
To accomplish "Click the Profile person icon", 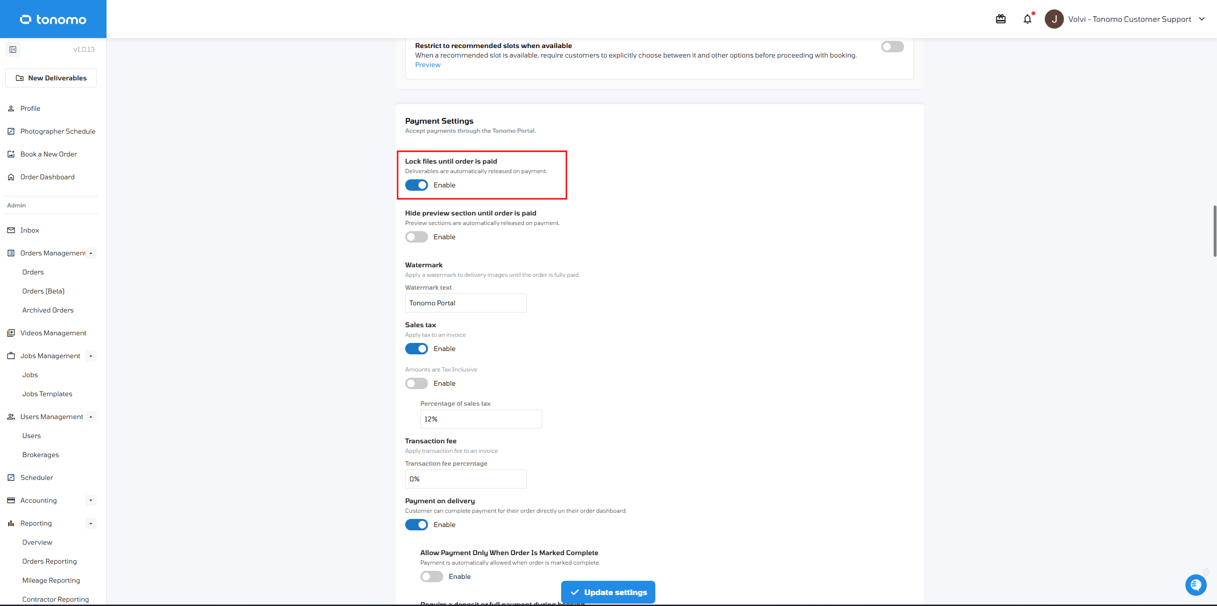I will pyautogui.click(x=11, y=108).
